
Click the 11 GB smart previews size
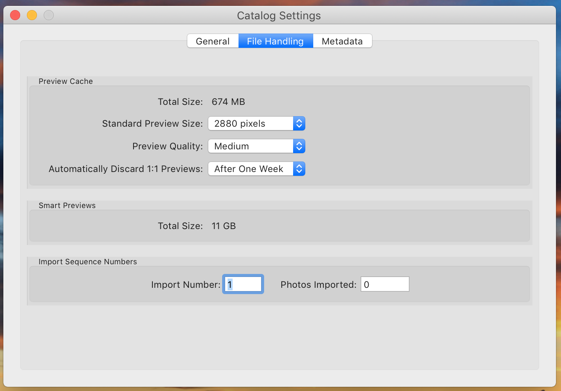coord(224,226)
